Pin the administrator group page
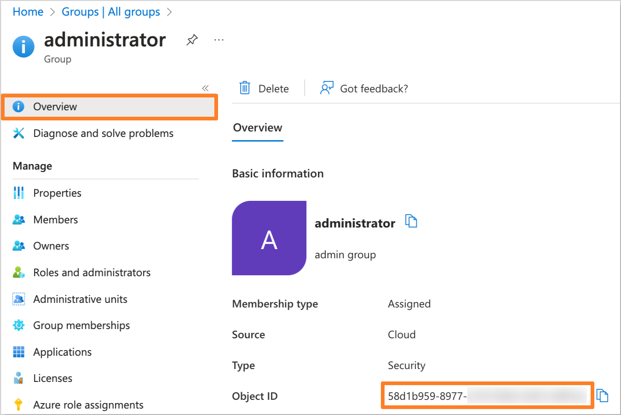The width and height of the screenshot is (621, 415). click(191, 40)
